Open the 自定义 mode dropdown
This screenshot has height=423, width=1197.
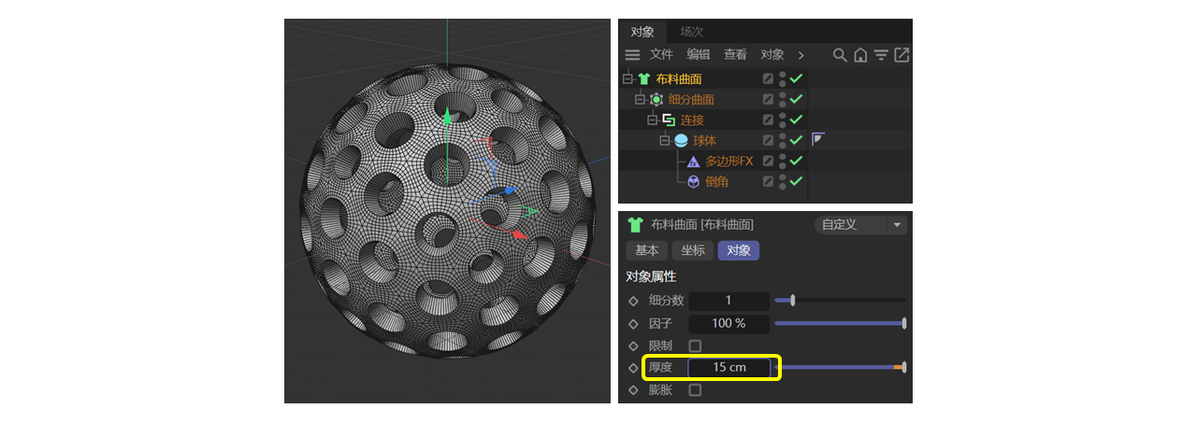860,225
